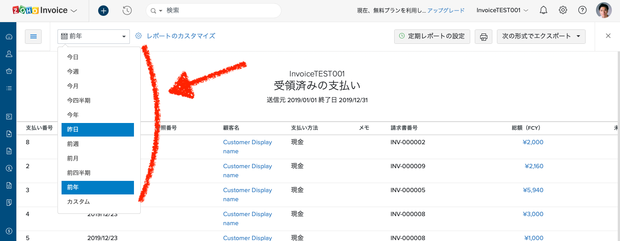
Task: Select 今年 in the date menu
Action: [x=98, y=115]
